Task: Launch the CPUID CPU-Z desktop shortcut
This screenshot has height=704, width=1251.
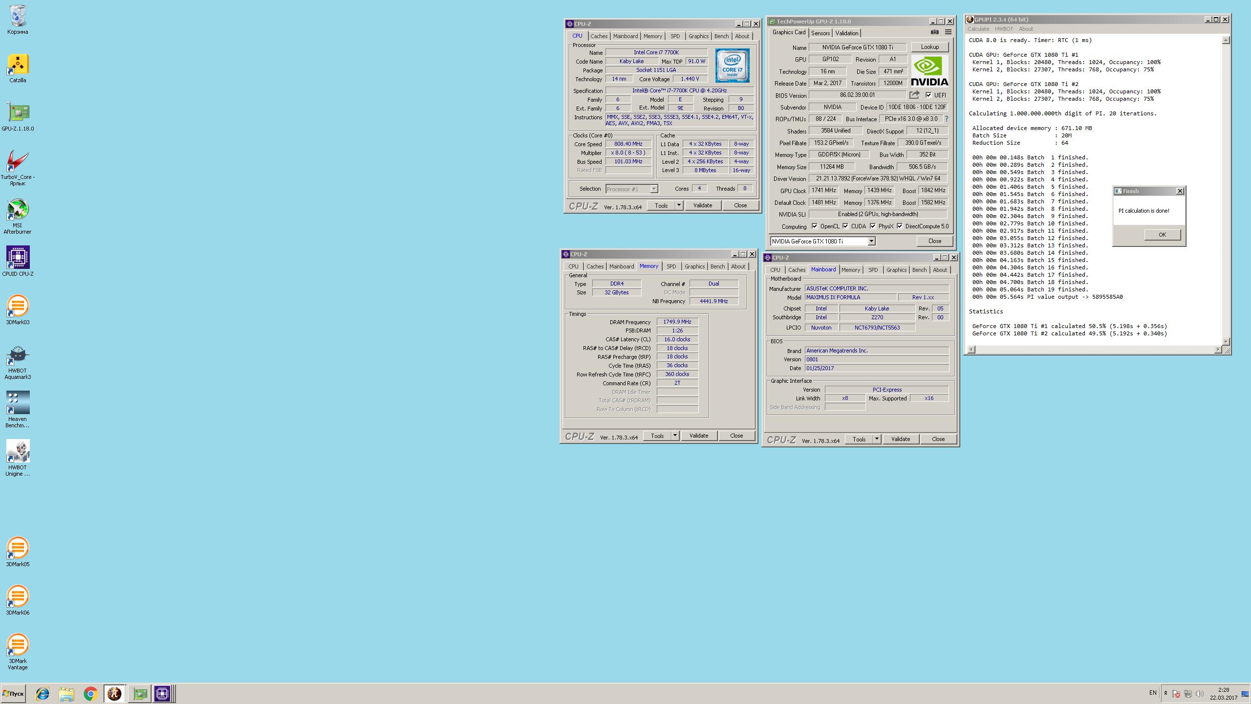Action: coord(18,261)
